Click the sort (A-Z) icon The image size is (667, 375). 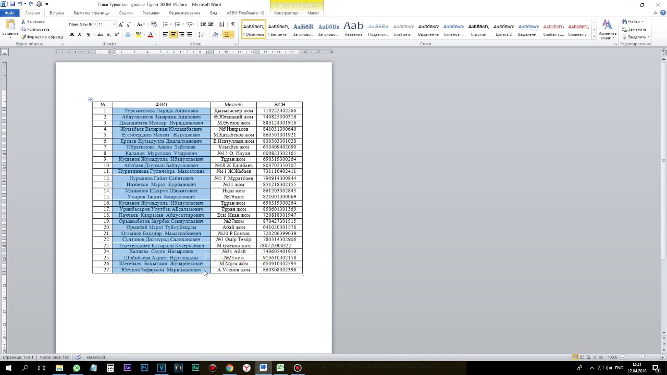click(x=221, y=24)
